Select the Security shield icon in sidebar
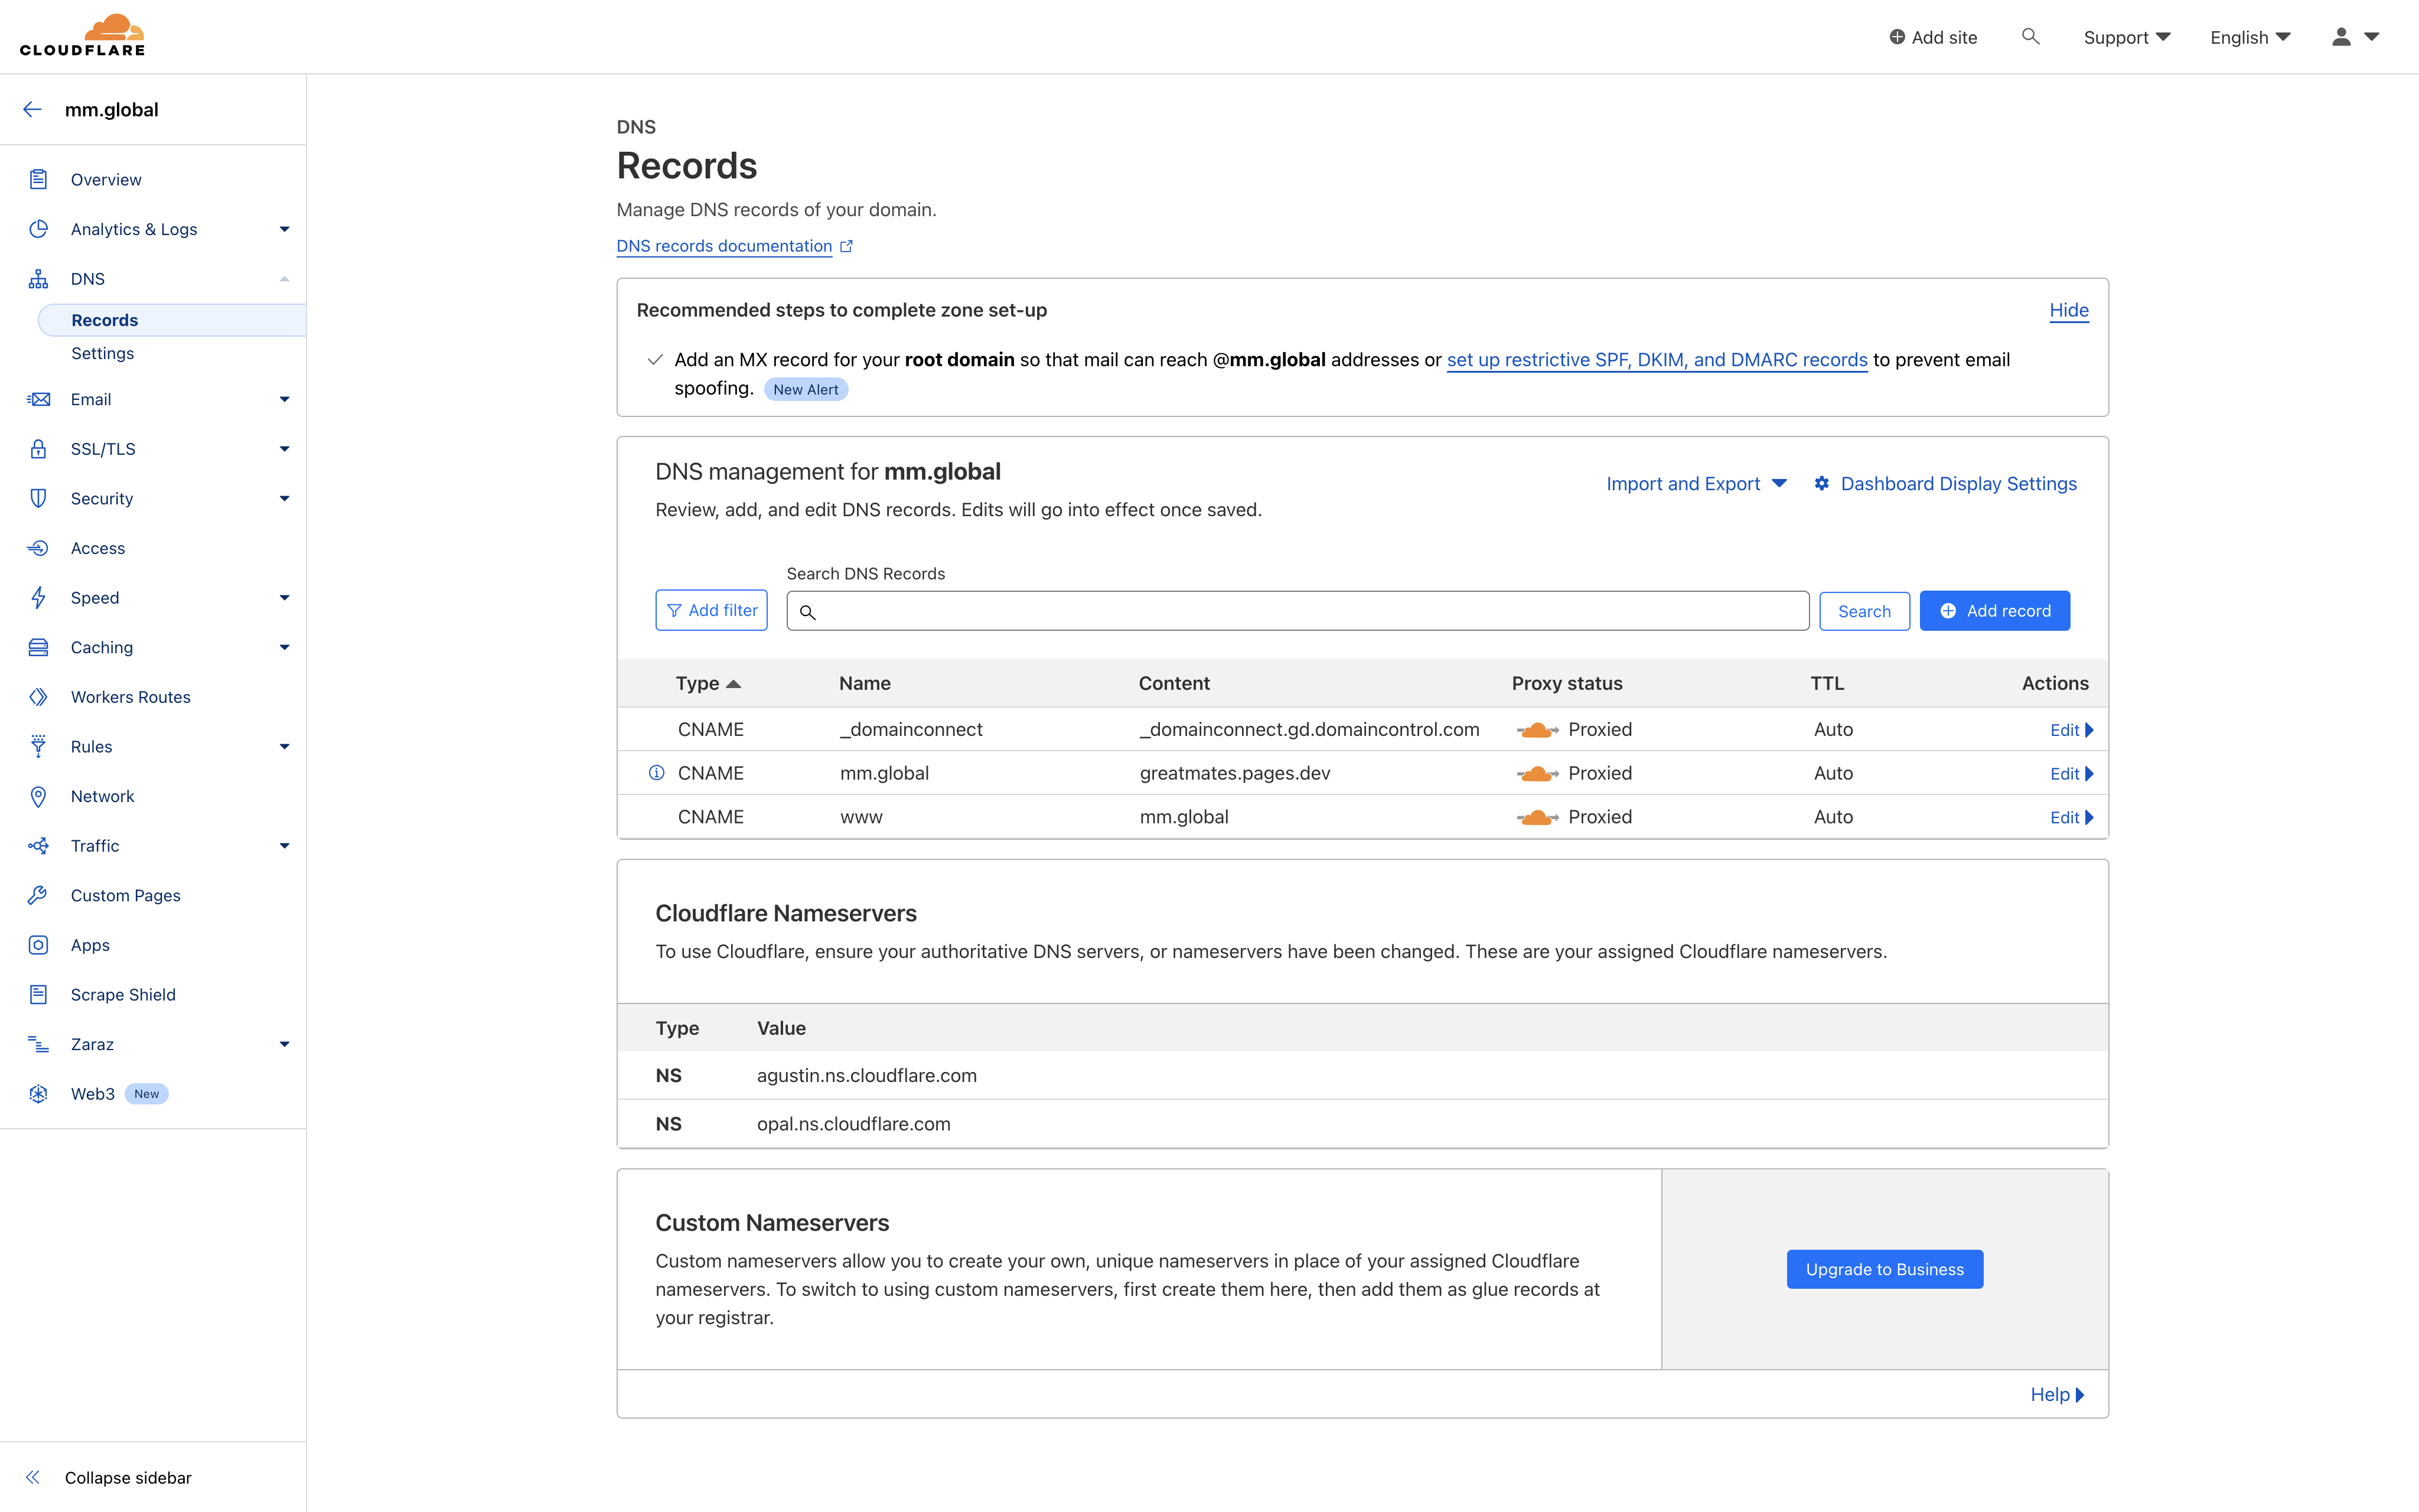Screen dimensions: 2419x1512 point(38,498)
